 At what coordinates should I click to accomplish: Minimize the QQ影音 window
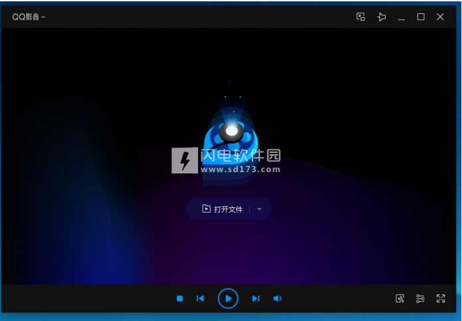click(x=402, y=19)
